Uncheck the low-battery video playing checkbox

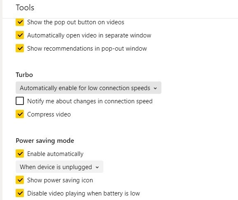coord(20,193)
